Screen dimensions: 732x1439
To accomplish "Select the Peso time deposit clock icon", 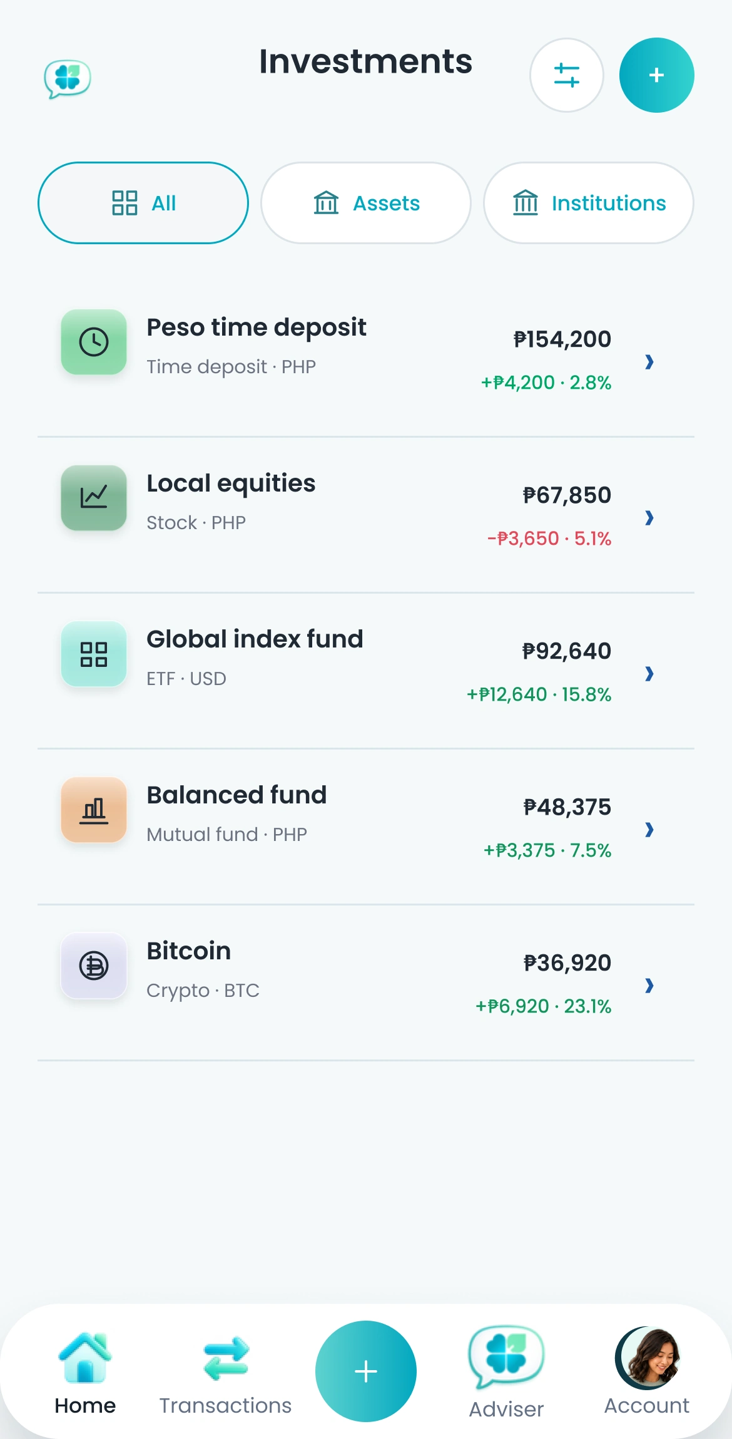I will pos(94,342).
